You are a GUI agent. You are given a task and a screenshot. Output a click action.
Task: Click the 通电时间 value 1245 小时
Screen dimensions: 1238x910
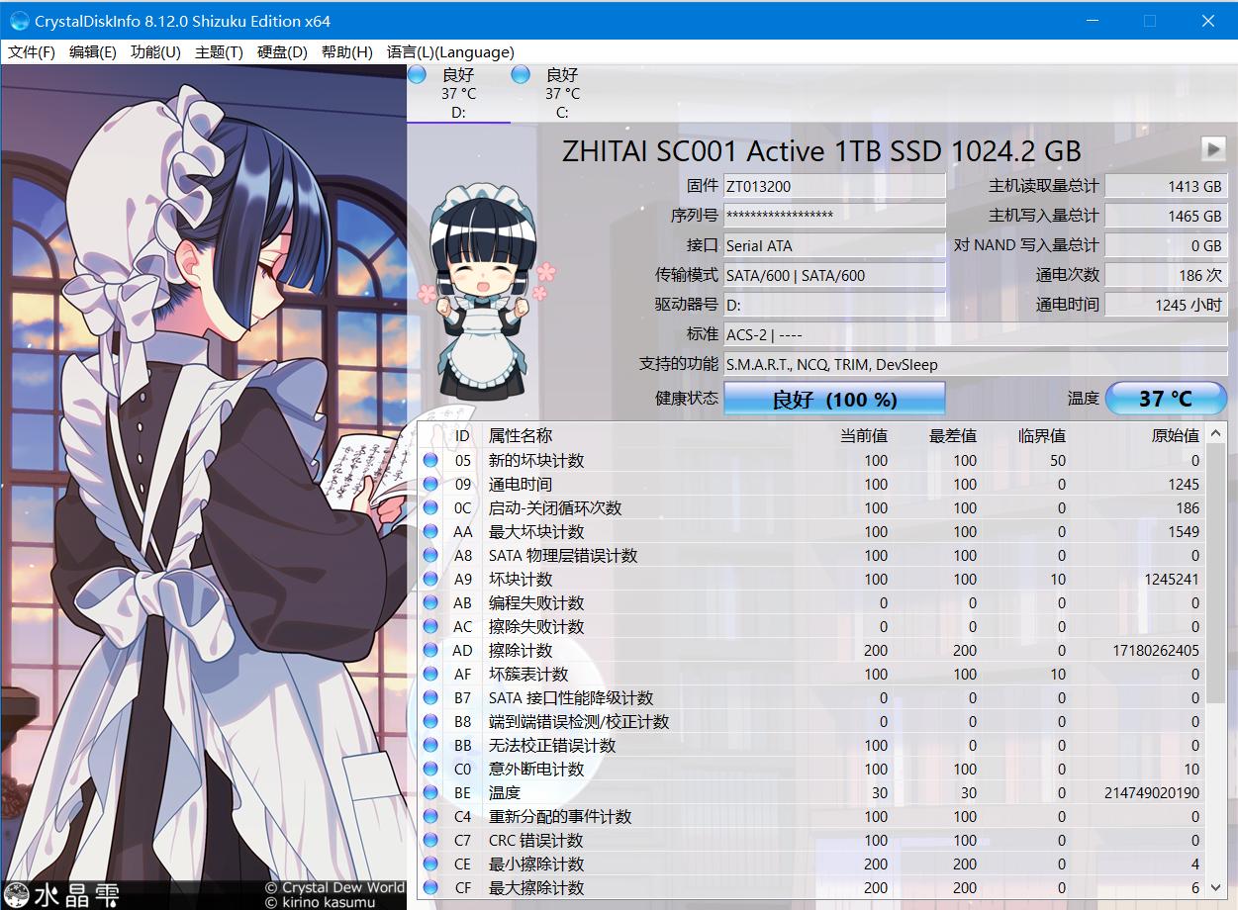(x=1166, y=305)
